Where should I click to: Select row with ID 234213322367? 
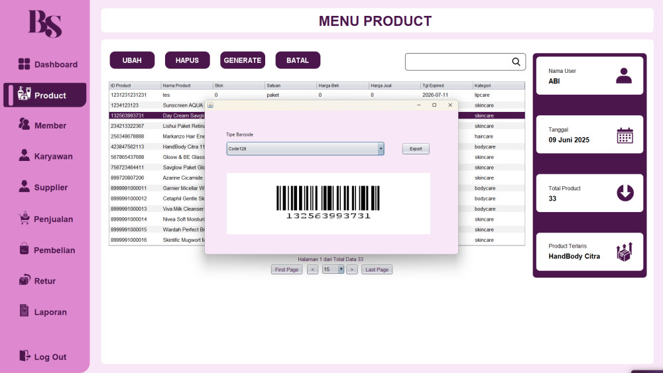point(157,126)
